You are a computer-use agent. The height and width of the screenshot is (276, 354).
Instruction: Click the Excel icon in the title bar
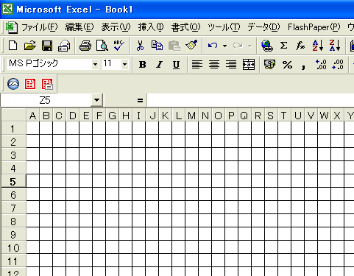[7, 9]
